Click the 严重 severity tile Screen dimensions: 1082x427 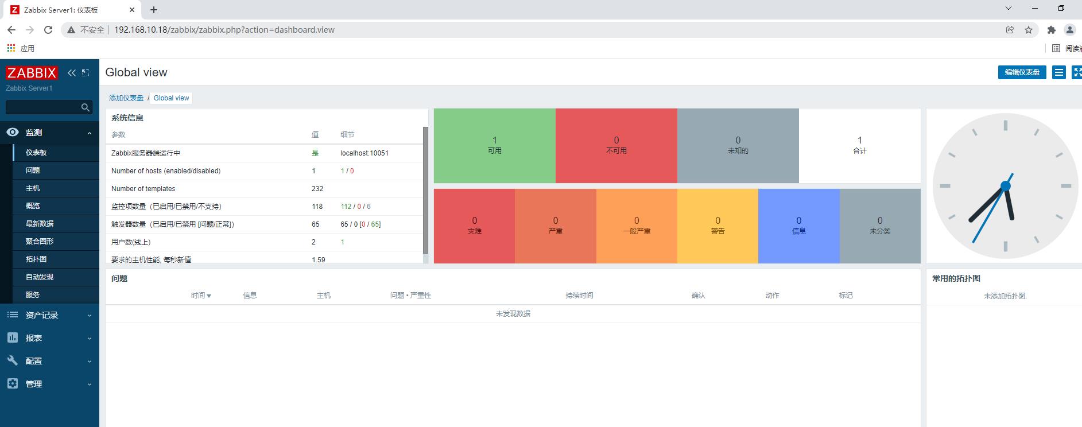point(556,226)
